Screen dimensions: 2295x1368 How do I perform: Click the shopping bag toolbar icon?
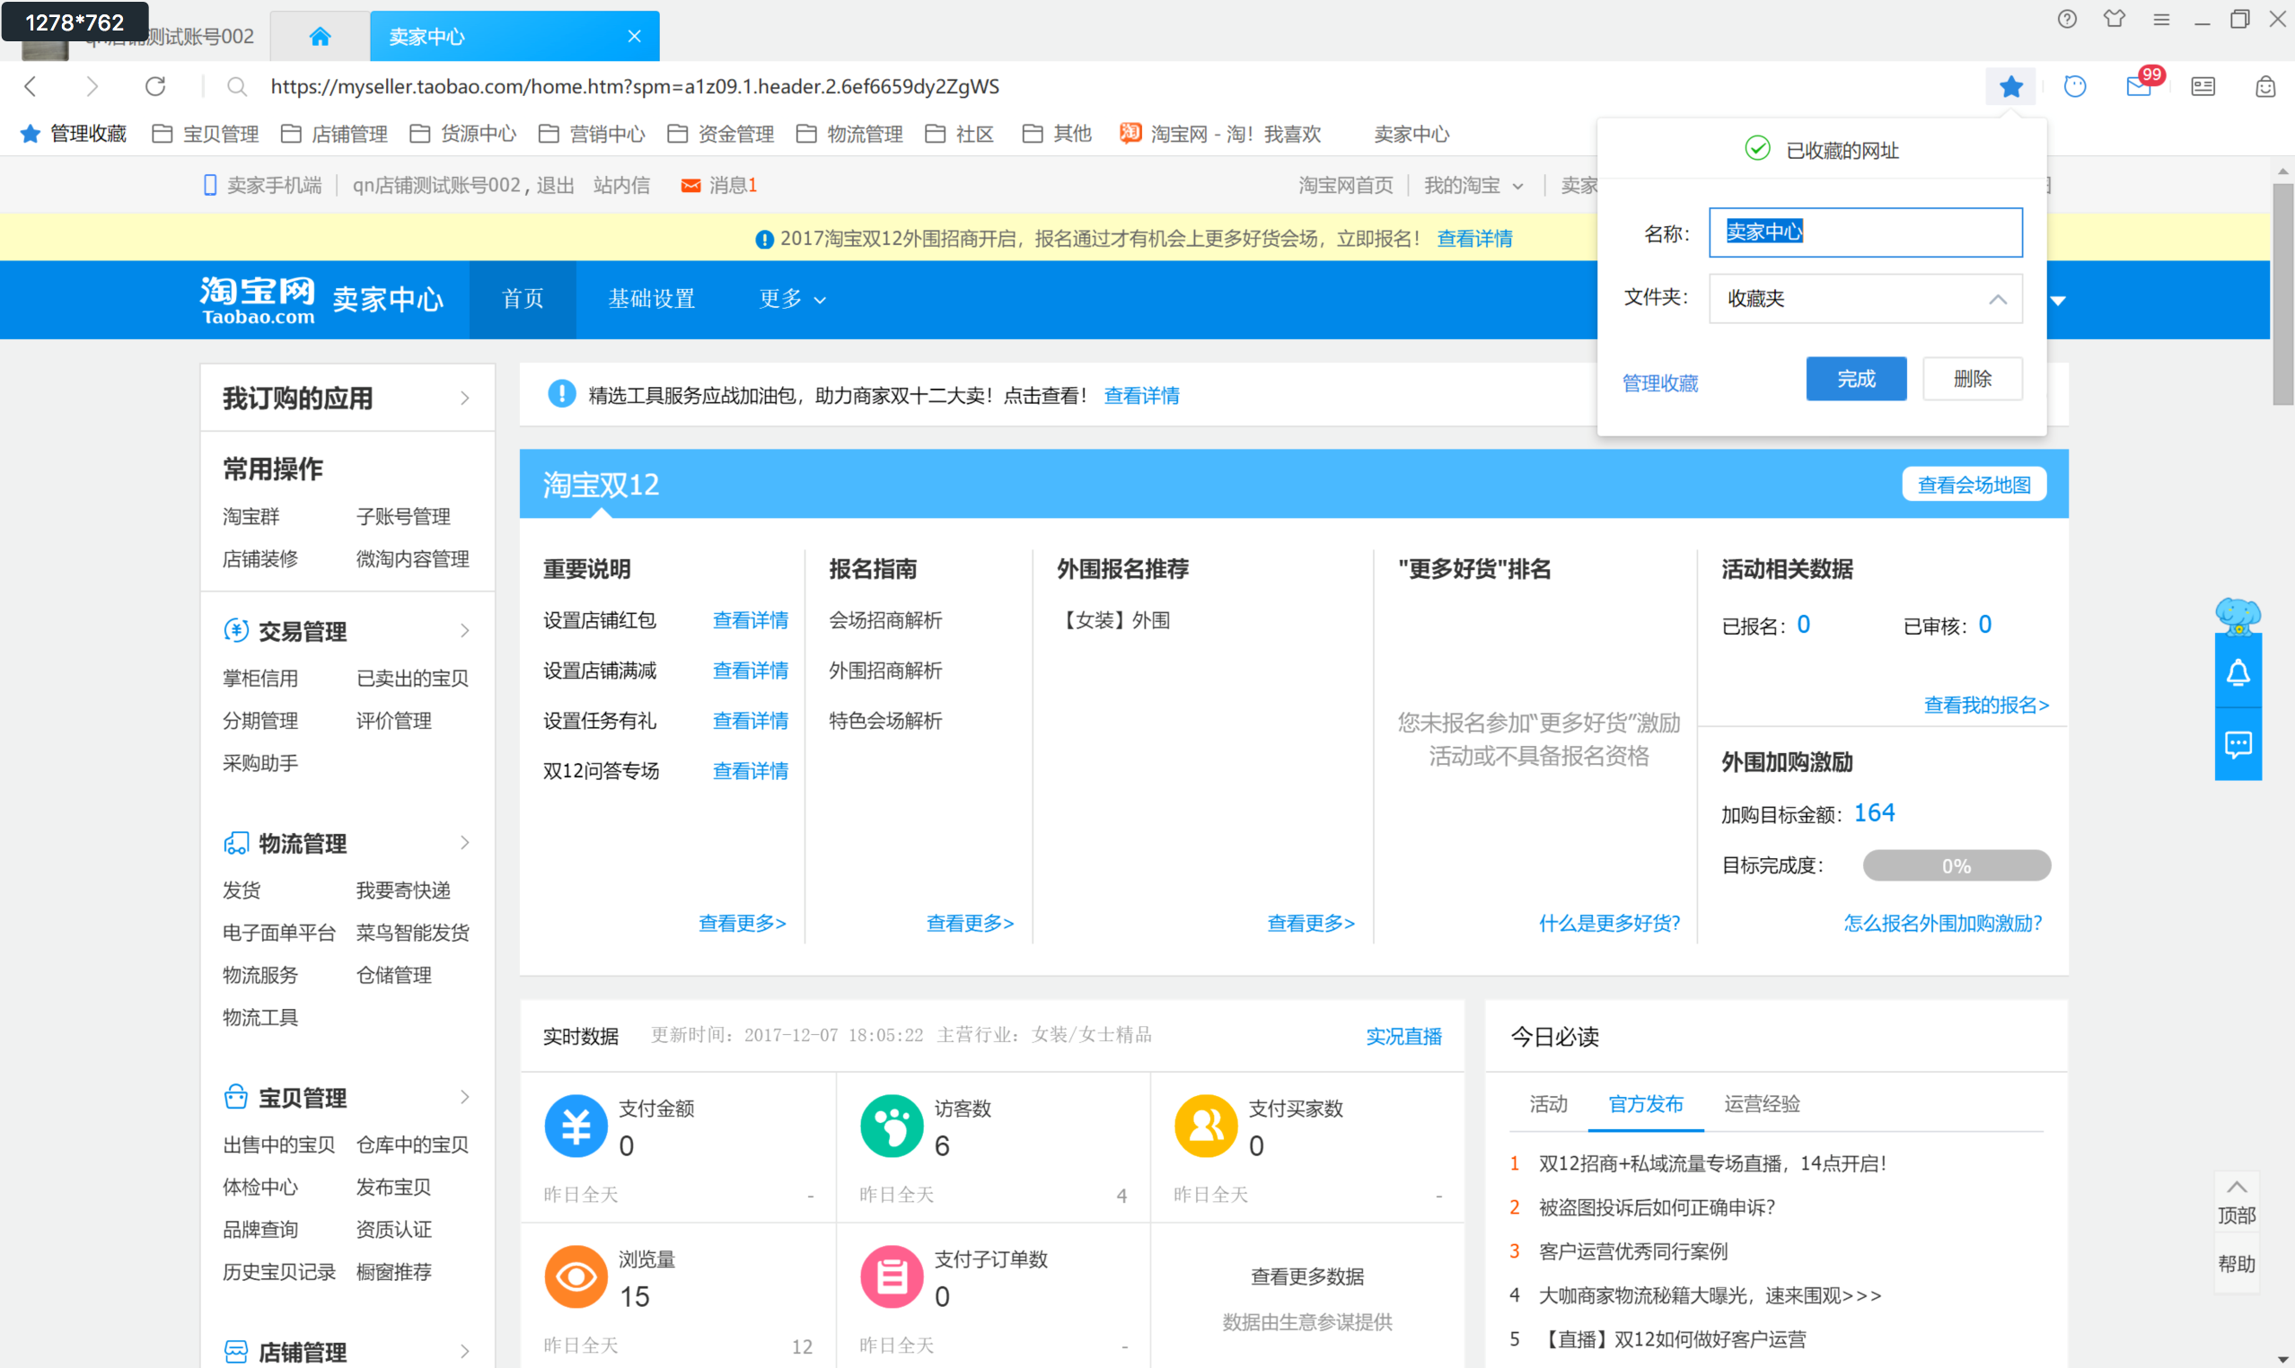click(x=2265, y=87)
